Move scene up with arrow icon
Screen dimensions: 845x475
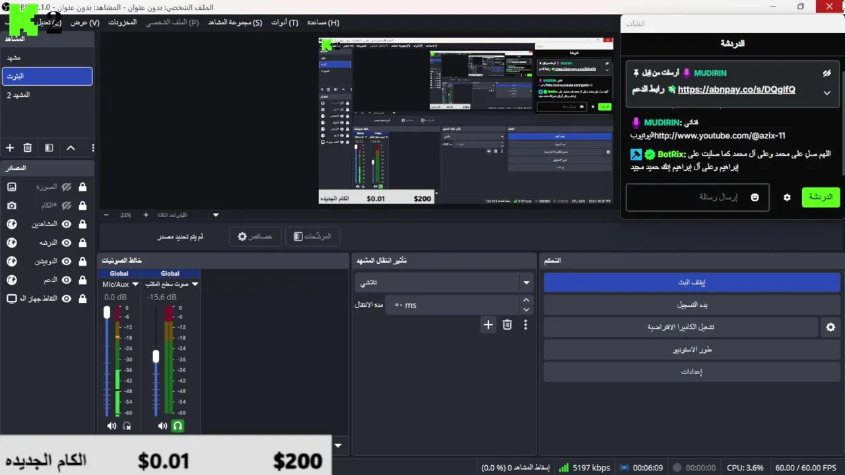[x=71, y=148]
